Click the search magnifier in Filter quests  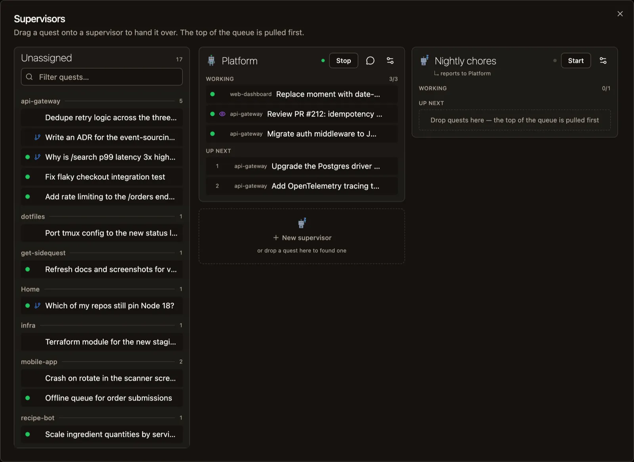point(29,77)
